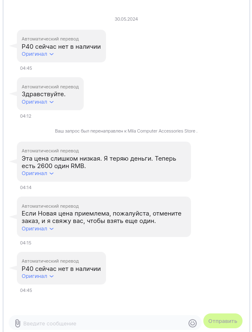Click the Mila Computer Accessories Store redirect notice
Image resolution: width=252 pixels, height=332 pixels.
tap(126, 131)
